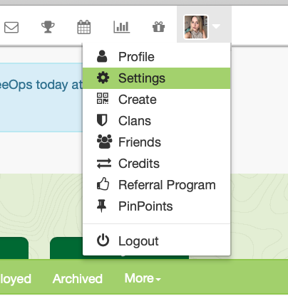
Task: Click the blue announcement banner link
Action: click(x=41, y=85)
